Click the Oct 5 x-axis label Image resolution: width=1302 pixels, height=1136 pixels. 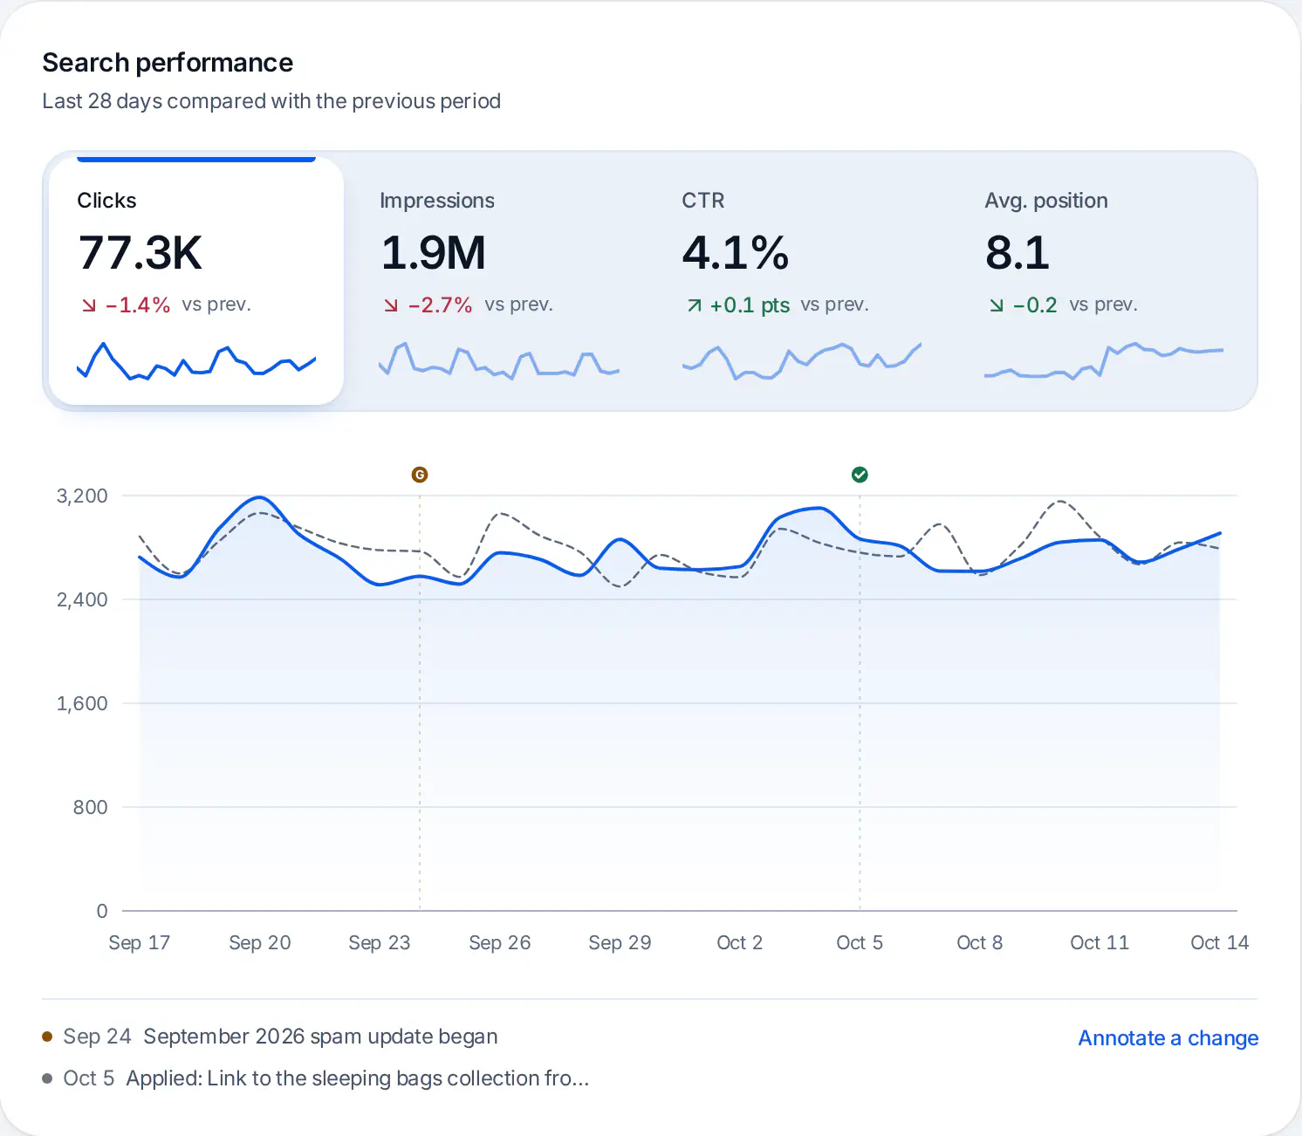860,943
